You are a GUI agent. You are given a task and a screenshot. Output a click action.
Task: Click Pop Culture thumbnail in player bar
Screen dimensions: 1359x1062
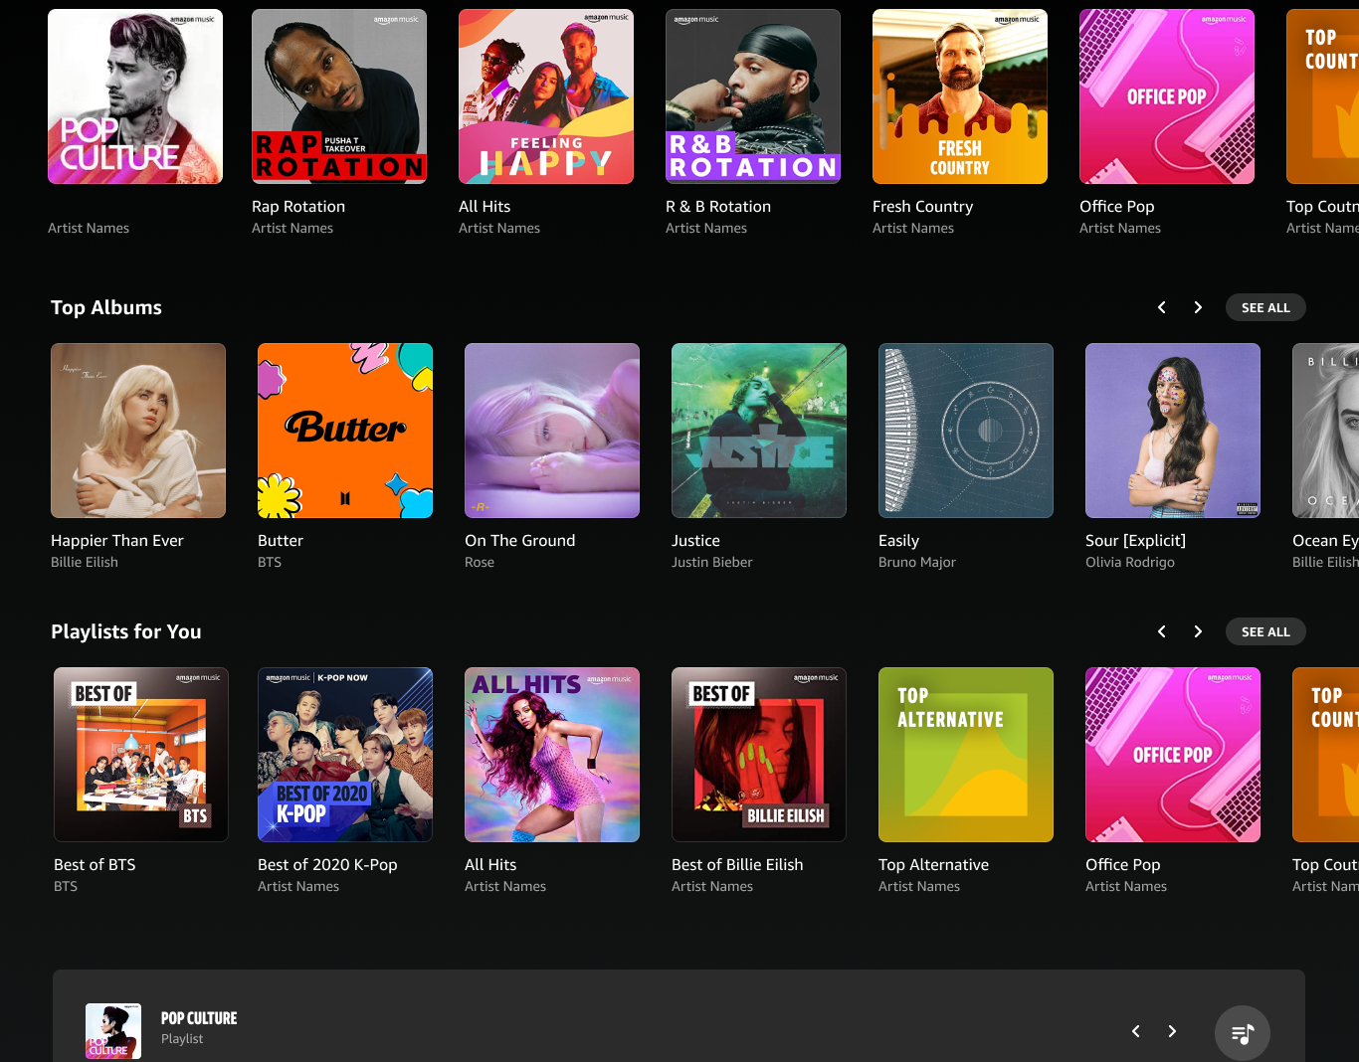[x=113, y=1031]
